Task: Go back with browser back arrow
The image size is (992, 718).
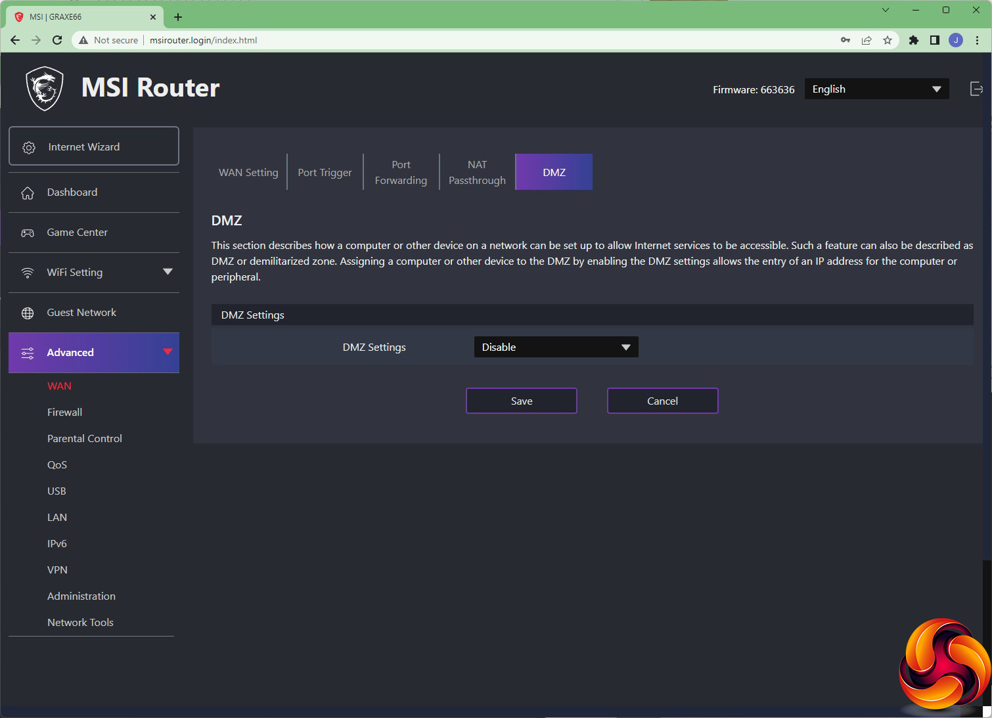Action: (x=15, y=40)
